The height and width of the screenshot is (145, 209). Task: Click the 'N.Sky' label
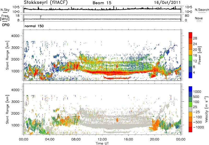pyautogui.click(x=5, y=10)
